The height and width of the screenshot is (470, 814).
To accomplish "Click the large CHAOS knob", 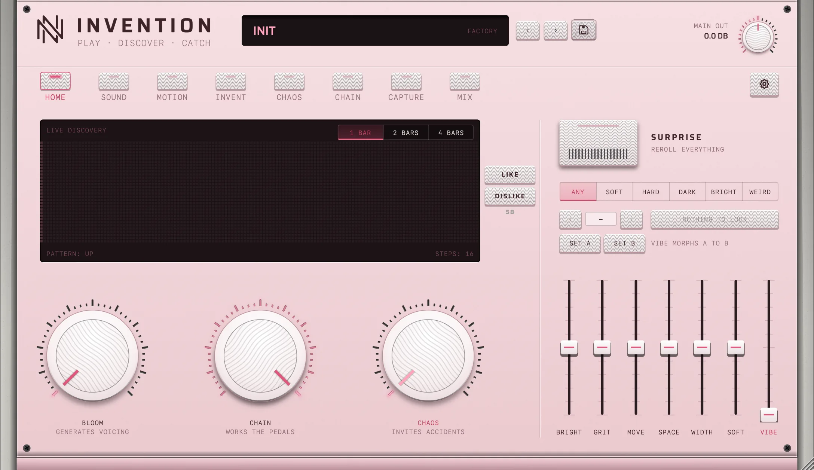I will point(428,355).
